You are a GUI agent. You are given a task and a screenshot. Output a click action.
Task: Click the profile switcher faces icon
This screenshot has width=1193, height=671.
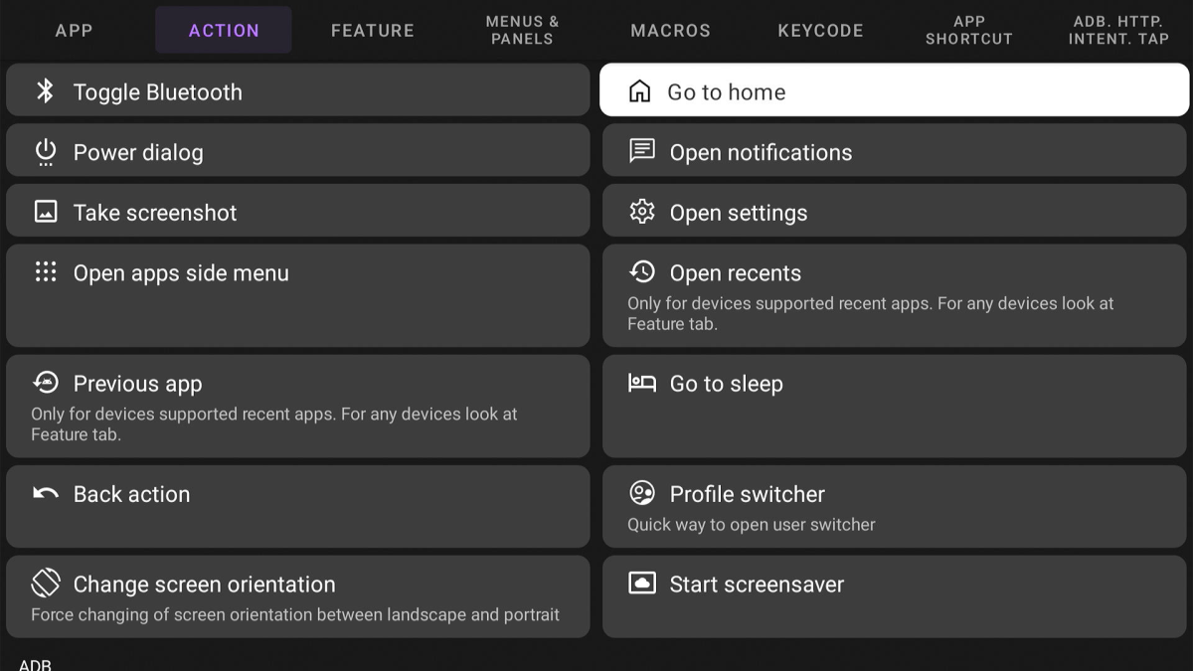(642, 493)
